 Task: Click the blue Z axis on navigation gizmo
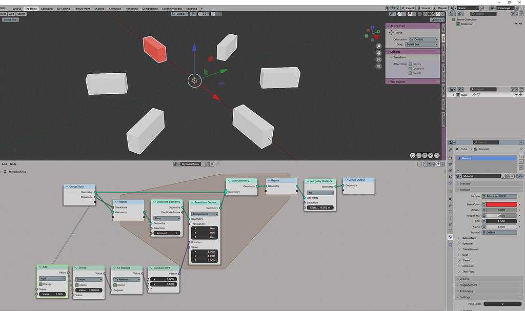(372, 28)
